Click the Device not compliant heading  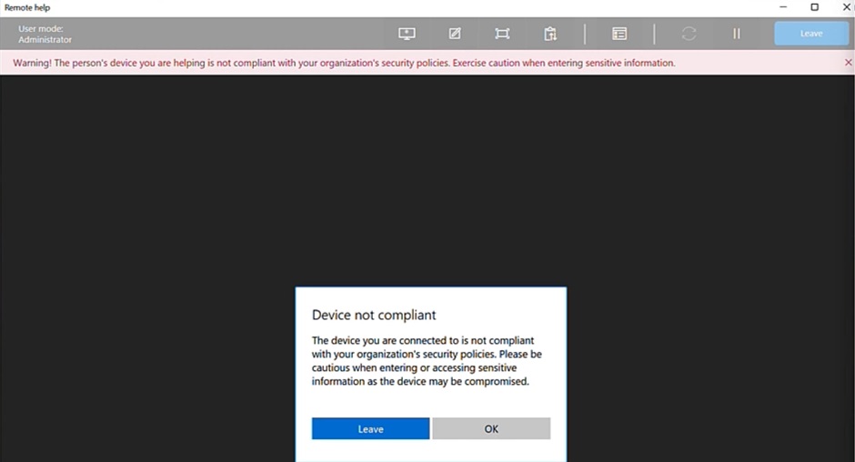tap(374, 315)
